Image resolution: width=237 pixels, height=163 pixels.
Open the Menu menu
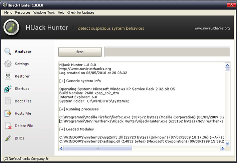pos(8,12)
